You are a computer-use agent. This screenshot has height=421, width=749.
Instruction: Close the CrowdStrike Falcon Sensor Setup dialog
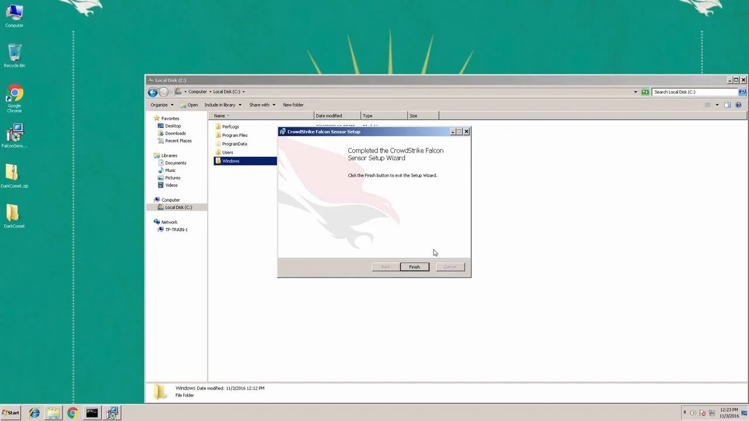466,132
